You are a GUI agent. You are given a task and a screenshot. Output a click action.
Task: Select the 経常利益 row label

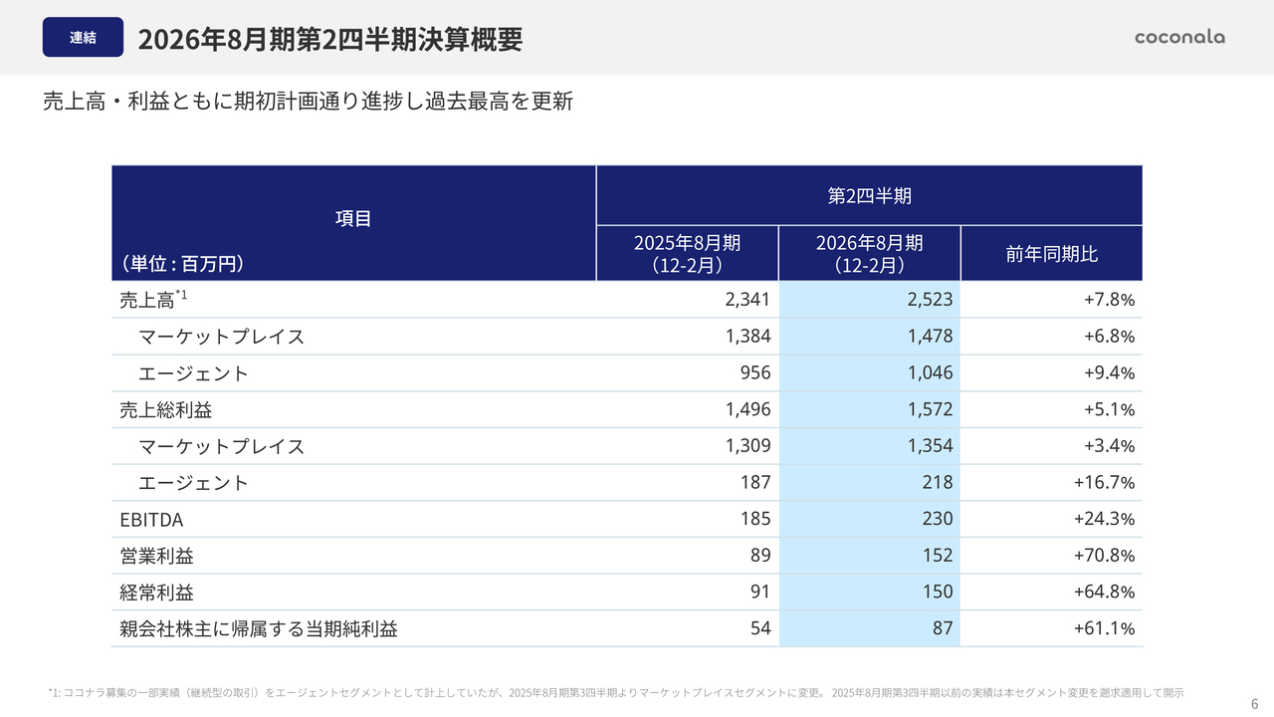pyautogui.click(x=156, y=593)
